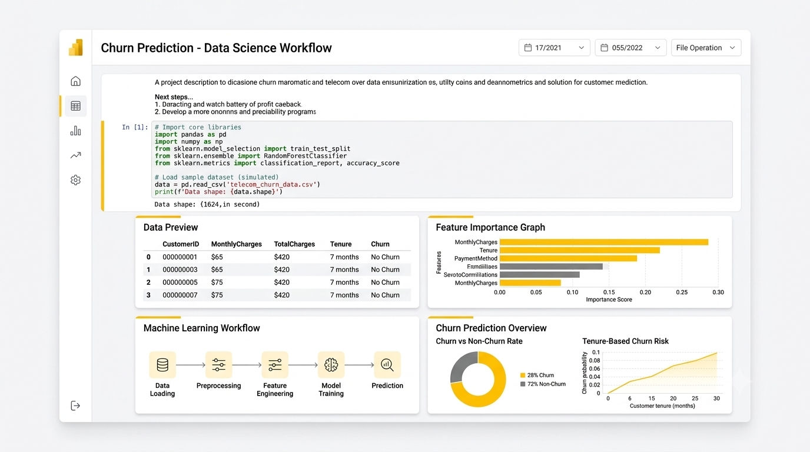Click the Power BI logo icon
The height and width of the screenshot is (452, 810).
click(75, 48)
